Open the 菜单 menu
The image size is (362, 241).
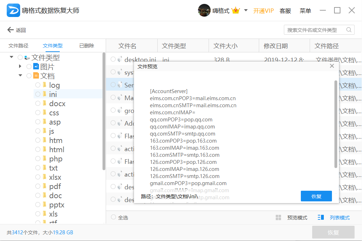pos(305,11)
